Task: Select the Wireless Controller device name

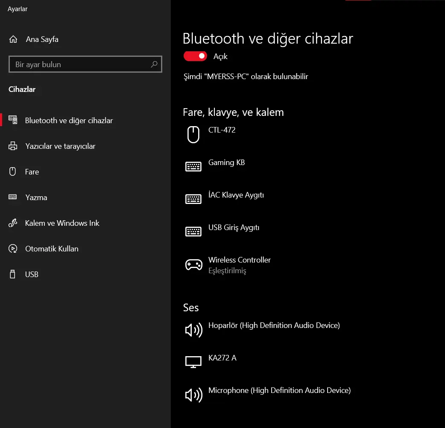Action: (239, 260)
